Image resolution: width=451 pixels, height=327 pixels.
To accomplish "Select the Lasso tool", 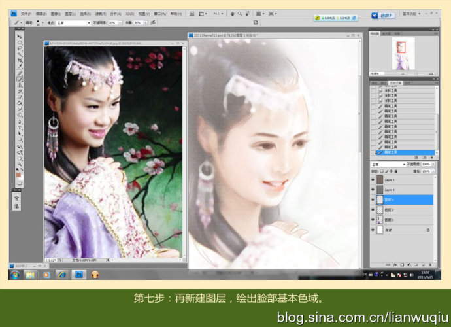I will (x=20, y=48).
